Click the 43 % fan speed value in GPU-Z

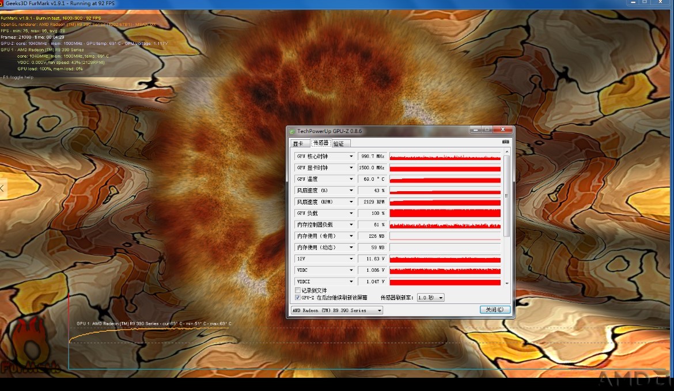372,191
